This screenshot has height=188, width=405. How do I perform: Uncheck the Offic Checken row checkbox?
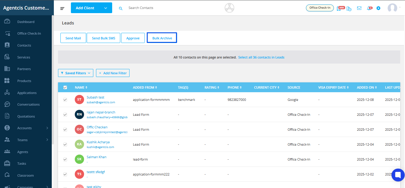(x=65, y=130)
